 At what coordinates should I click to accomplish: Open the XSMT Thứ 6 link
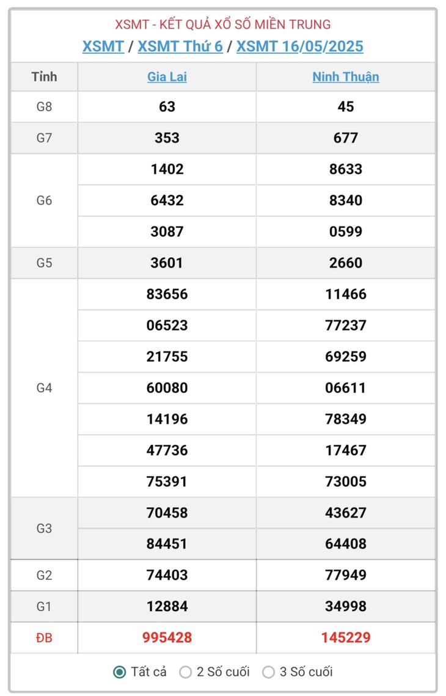point(180,46)
